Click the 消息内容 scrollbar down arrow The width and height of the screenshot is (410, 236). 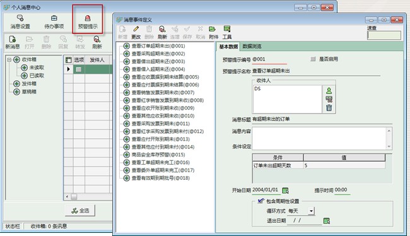click(x=389, y=147)
